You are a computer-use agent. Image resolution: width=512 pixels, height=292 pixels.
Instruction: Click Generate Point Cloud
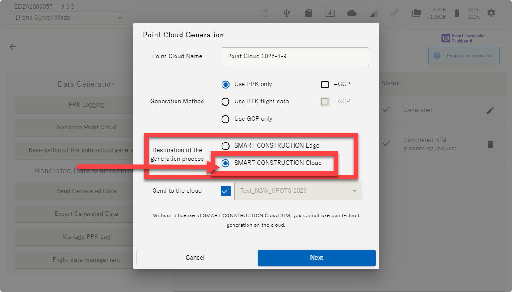pos(74,128)
